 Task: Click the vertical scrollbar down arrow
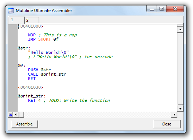coord(180,108)
